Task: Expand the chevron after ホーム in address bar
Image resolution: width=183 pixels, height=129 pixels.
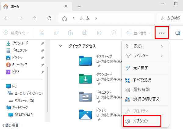Action: pos(96,18)
